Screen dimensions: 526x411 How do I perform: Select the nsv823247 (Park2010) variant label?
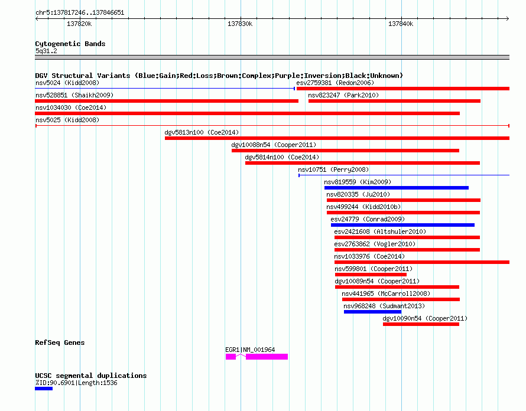pyautogui.click(x=343, y=95)
